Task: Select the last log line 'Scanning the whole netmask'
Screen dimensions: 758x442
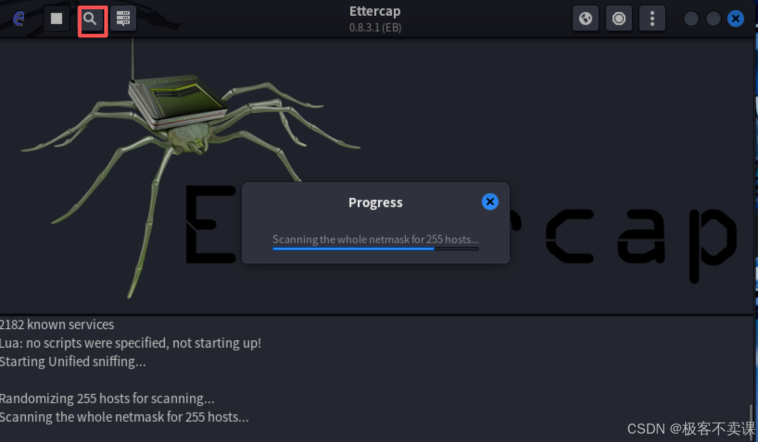Action: [x=124, y=417]
